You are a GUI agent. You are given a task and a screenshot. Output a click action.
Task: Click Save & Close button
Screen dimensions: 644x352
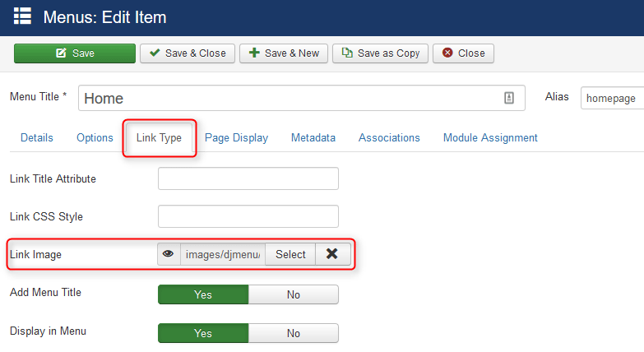(x=188, y=53)
